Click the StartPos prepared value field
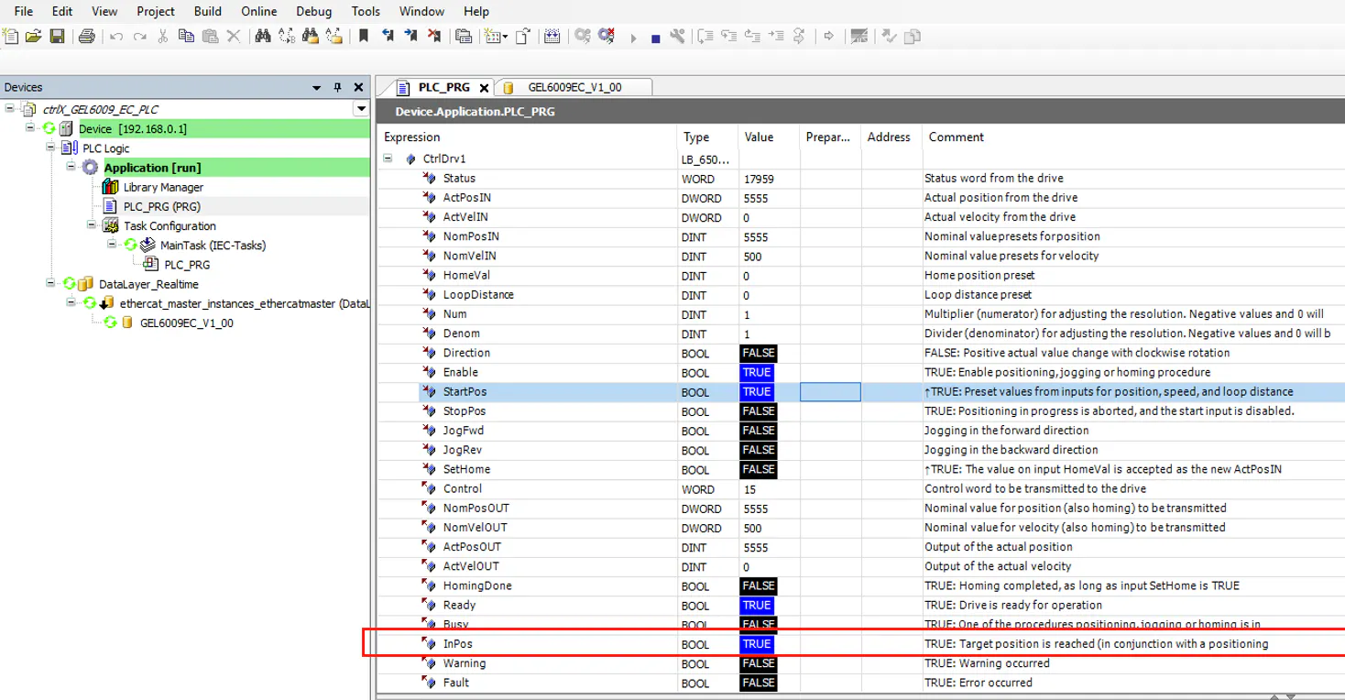The width and height of the screenshot is (1345, 700). tap(829, 392)
